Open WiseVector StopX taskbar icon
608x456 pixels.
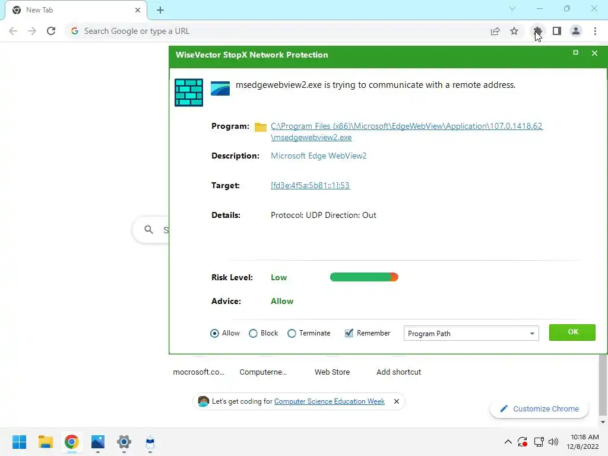pos(150,442)
